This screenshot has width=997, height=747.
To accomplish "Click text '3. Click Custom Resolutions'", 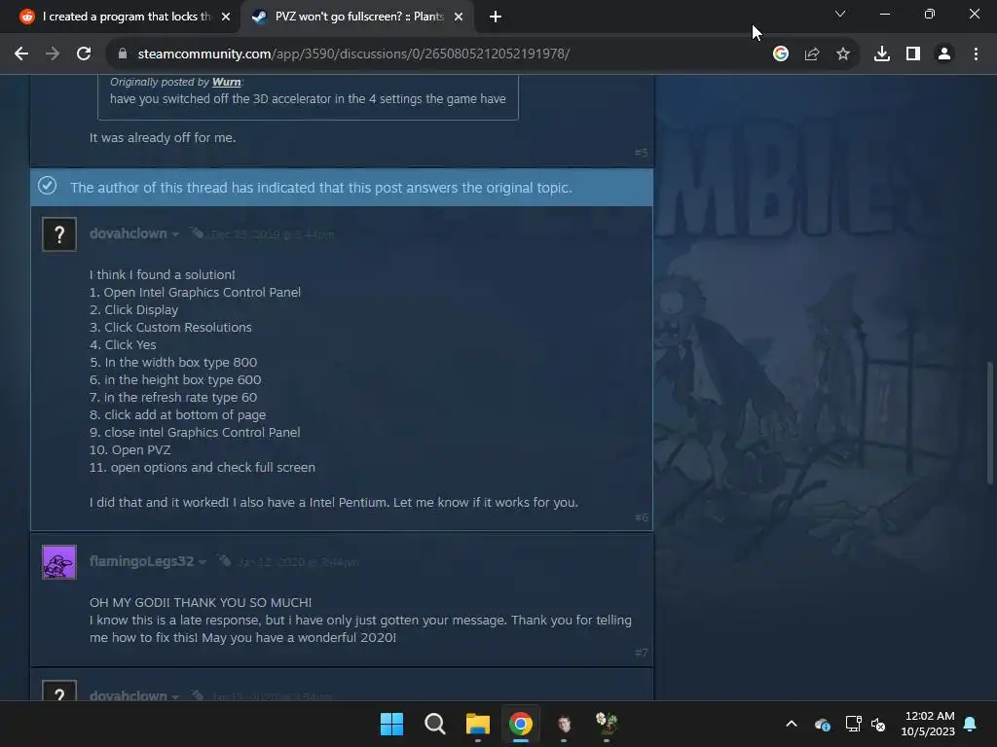I will coord(170,327).
